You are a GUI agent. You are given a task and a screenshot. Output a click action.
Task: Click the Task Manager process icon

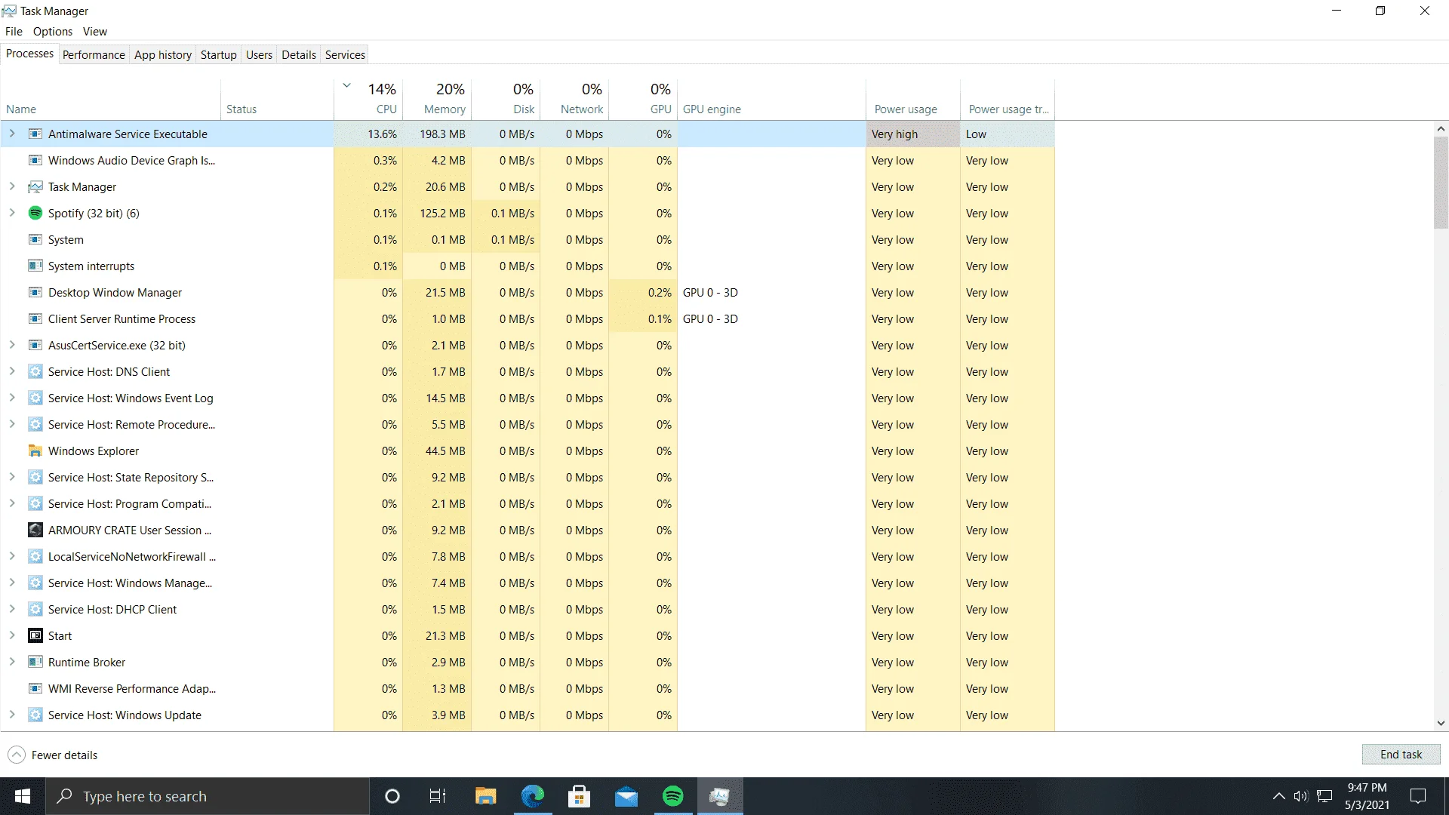(35, 187)
